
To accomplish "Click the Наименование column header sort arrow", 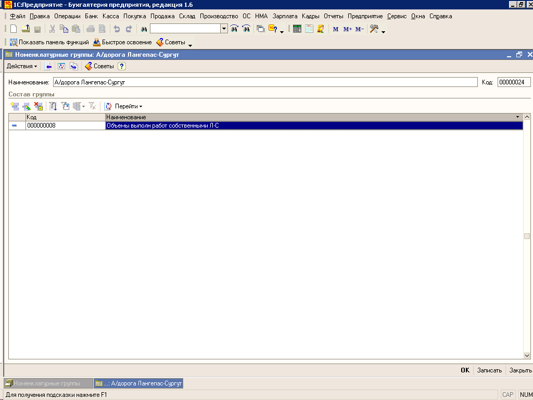I will [x=518, y=117].
